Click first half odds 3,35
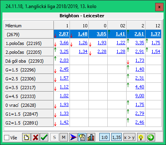The width and height of the screenshot is (166, 145). 140,43
